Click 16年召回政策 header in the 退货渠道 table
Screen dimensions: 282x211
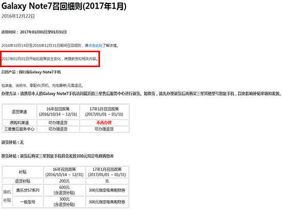tap(58, 112)
